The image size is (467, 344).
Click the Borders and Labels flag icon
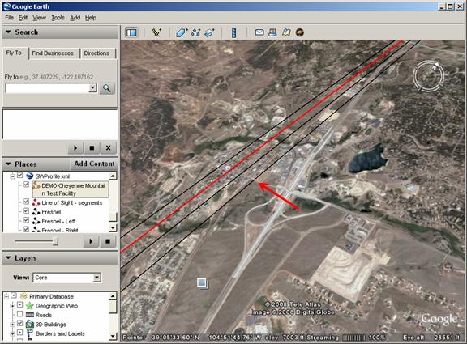[30, 333]
